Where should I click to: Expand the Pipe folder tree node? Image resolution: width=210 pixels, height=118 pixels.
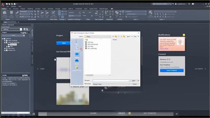(7, 47)
